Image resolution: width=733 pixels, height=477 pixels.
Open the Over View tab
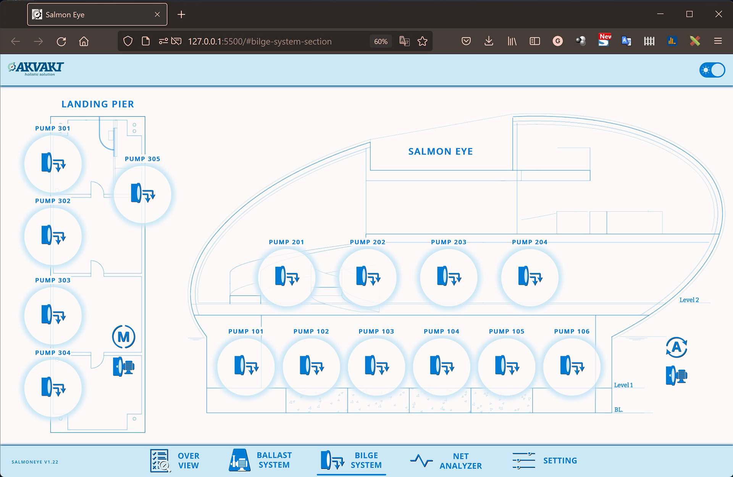(x=174, y=461)
